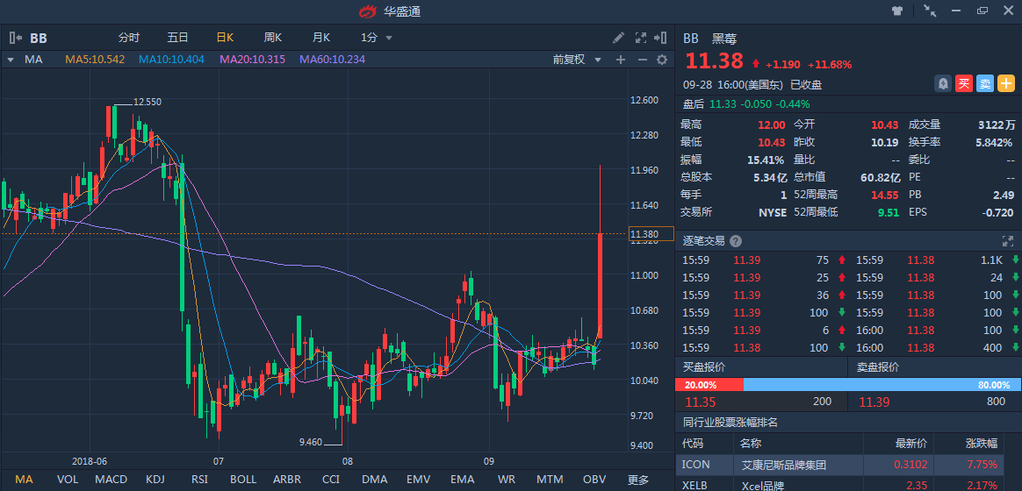Click MA5:10.542 legend label
Screen dimensions: 1022x491
click(95, 60)
